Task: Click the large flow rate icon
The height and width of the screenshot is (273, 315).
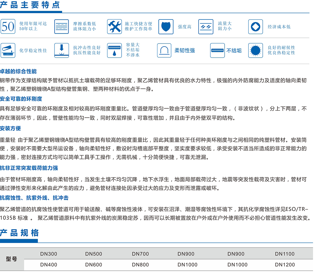Action: [206, 26]
